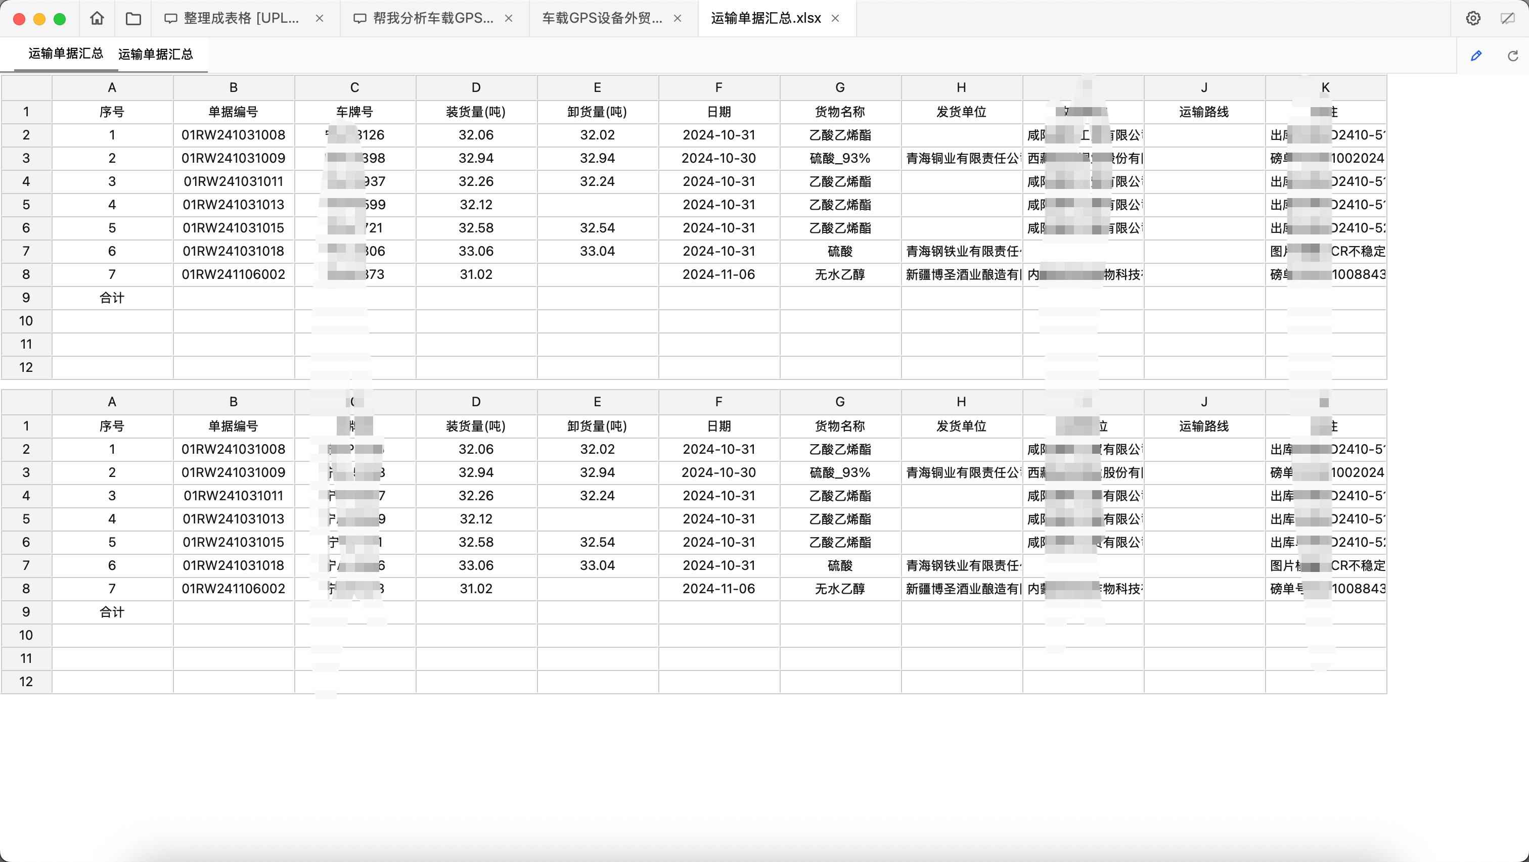The width and height of the screenshot is (1529, 862).
Task: Click 31.02 cell in top table
Action: pyautogui.click(x=476, y=275)
